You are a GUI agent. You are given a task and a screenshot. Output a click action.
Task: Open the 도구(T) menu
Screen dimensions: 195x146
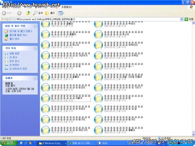(x=54, y=7)
